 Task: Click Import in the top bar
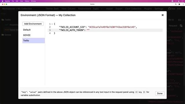[109, 9]
